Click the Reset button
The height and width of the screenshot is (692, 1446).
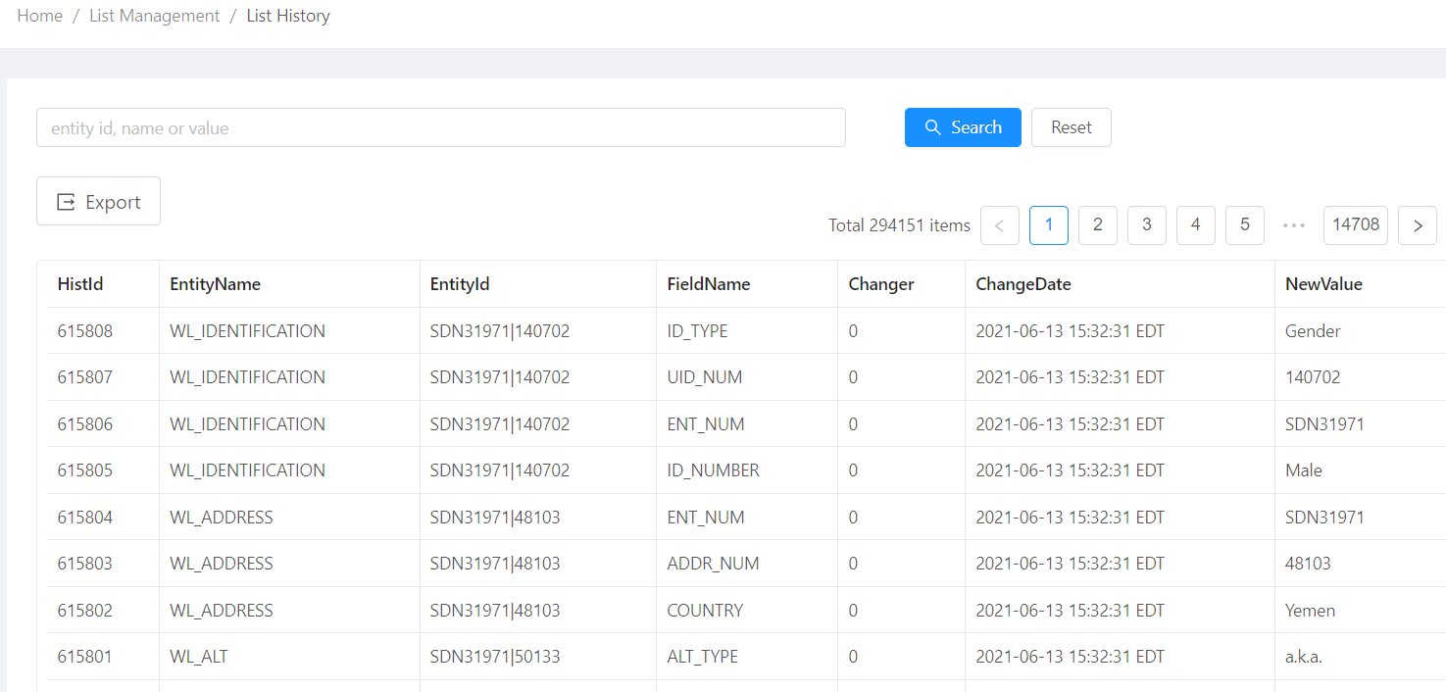tap(1072, 127)
